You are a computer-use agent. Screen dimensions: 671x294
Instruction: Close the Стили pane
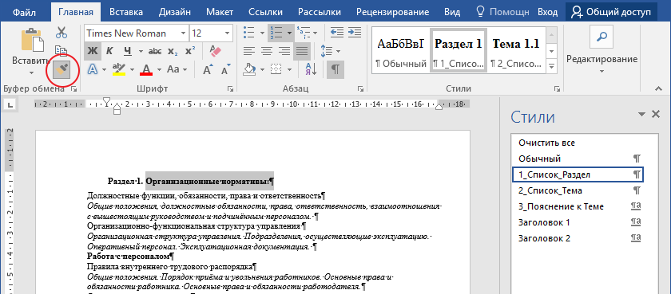click(x=656, y=114)
